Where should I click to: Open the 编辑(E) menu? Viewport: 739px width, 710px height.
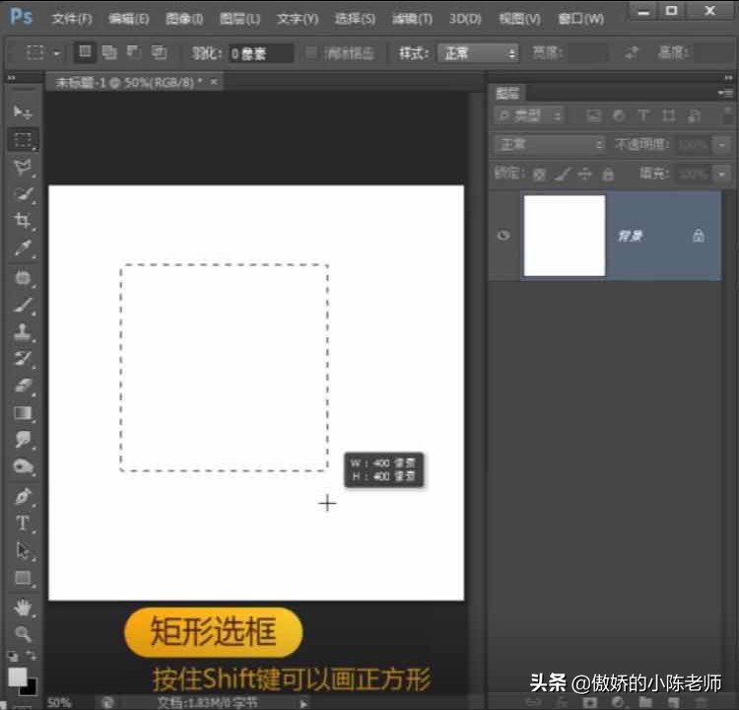click(x=129, y=19)
